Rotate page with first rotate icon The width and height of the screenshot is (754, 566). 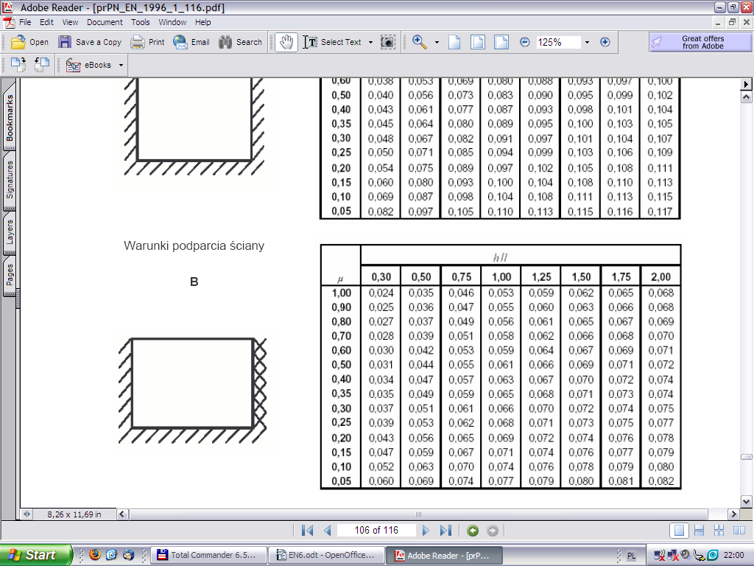click(x=18, y=65)
